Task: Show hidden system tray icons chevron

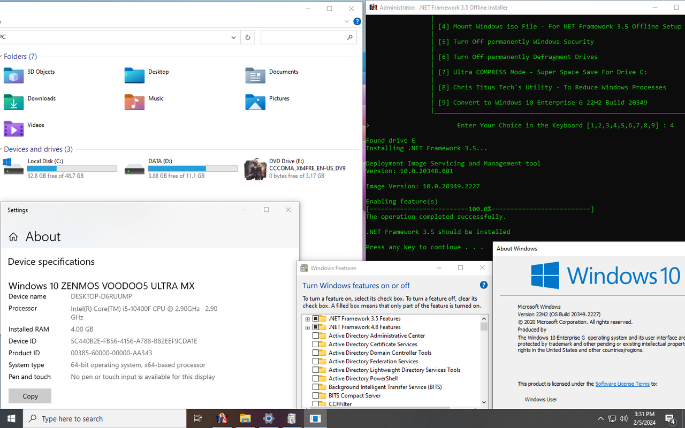Action: tap(600, 418)
